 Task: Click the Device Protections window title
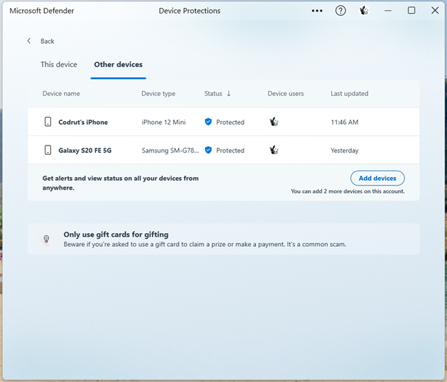[190, 11]
